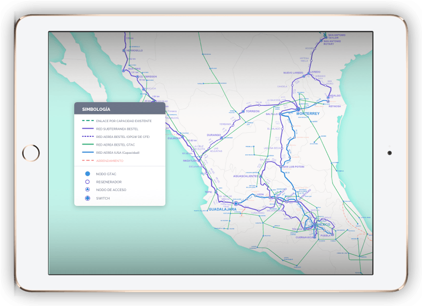Click the Red Subterranea Bestel line swatch
The width and height of the screenshot is (422, 306).
coord(87,129)
